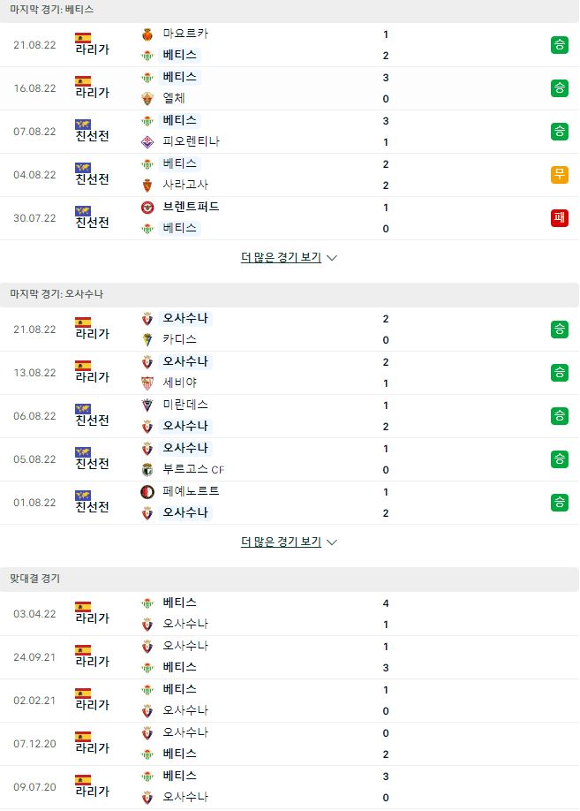Image resolution: width=580 pixels, height=811 pixels.
Task: Click the Elche club crest icon
Action: point(147,99)
